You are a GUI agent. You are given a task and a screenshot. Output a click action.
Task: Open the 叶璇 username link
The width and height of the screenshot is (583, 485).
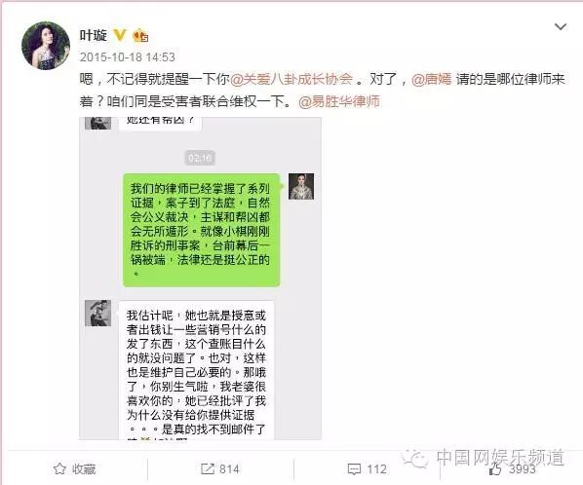tap(94, 35)
